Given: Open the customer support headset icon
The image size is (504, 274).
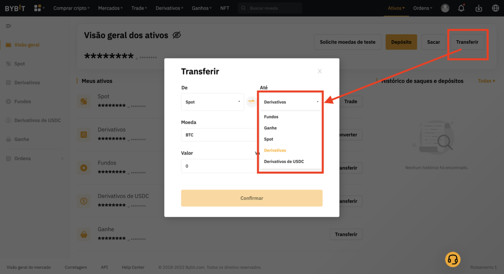Looking at the screenshot, I should [453, 260].
